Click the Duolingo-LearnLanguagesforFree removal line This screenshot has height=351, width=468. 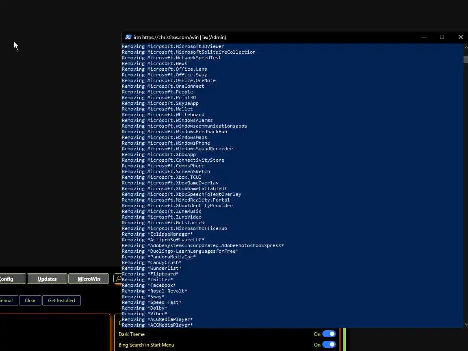180,251
